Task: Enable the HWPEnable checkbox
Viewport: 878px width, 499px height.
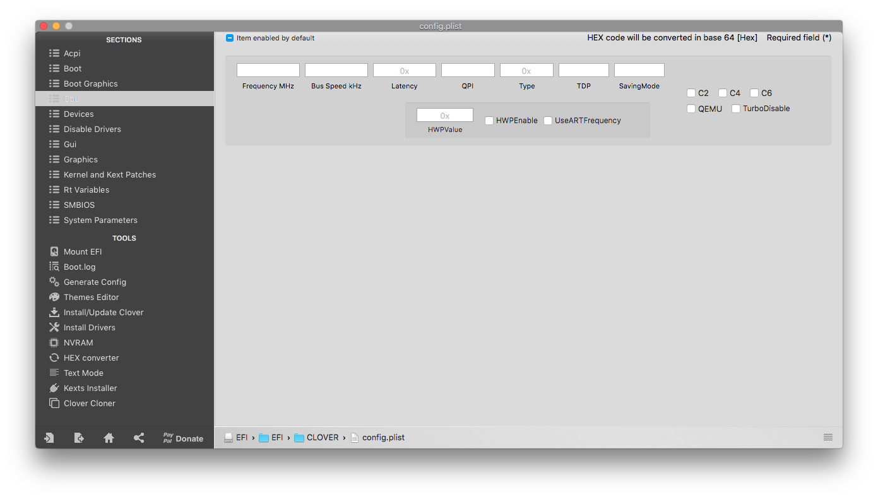Action: (x=489, y=121)
